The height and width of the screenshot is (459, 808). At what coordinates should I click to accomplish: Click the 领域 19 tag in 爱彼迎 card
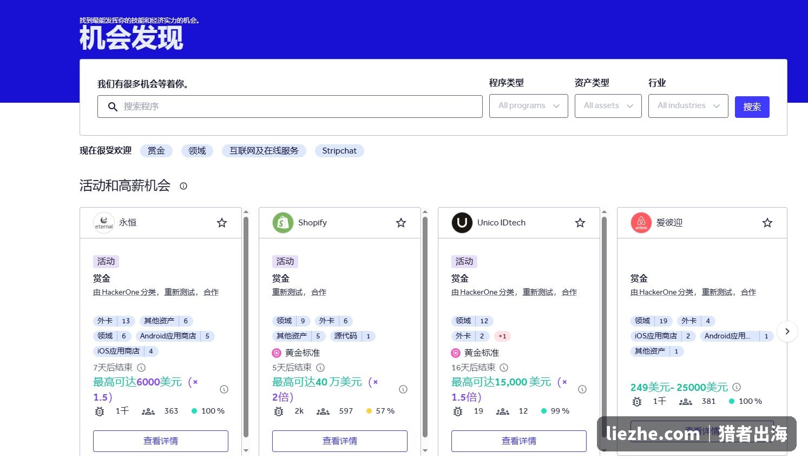coord(652,321)
